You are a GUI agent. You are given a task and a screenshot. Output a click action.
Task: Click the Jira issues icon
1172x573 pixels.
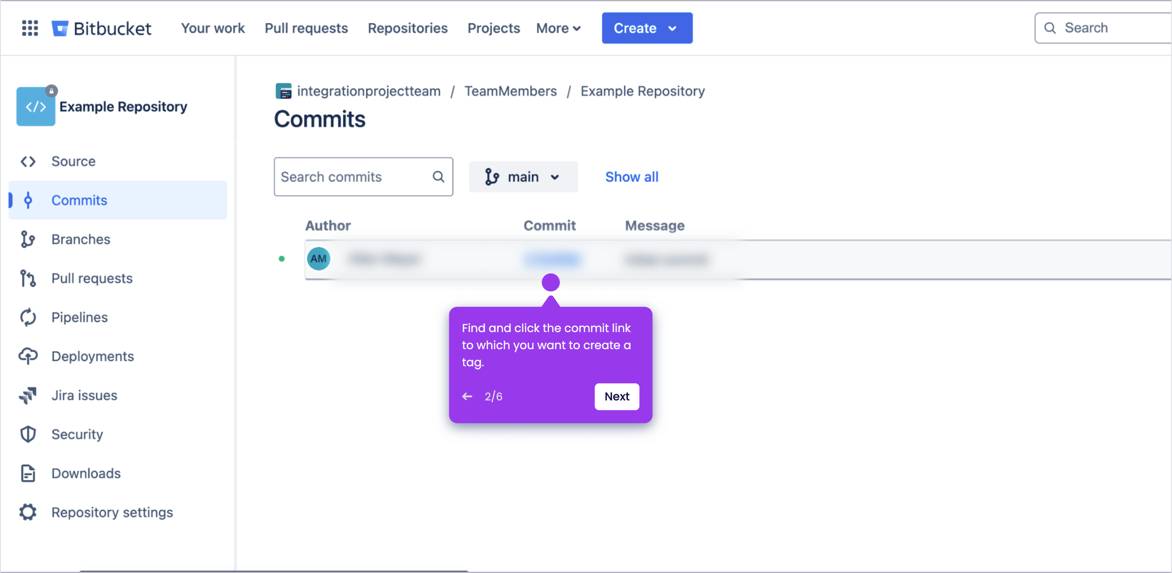28,396
